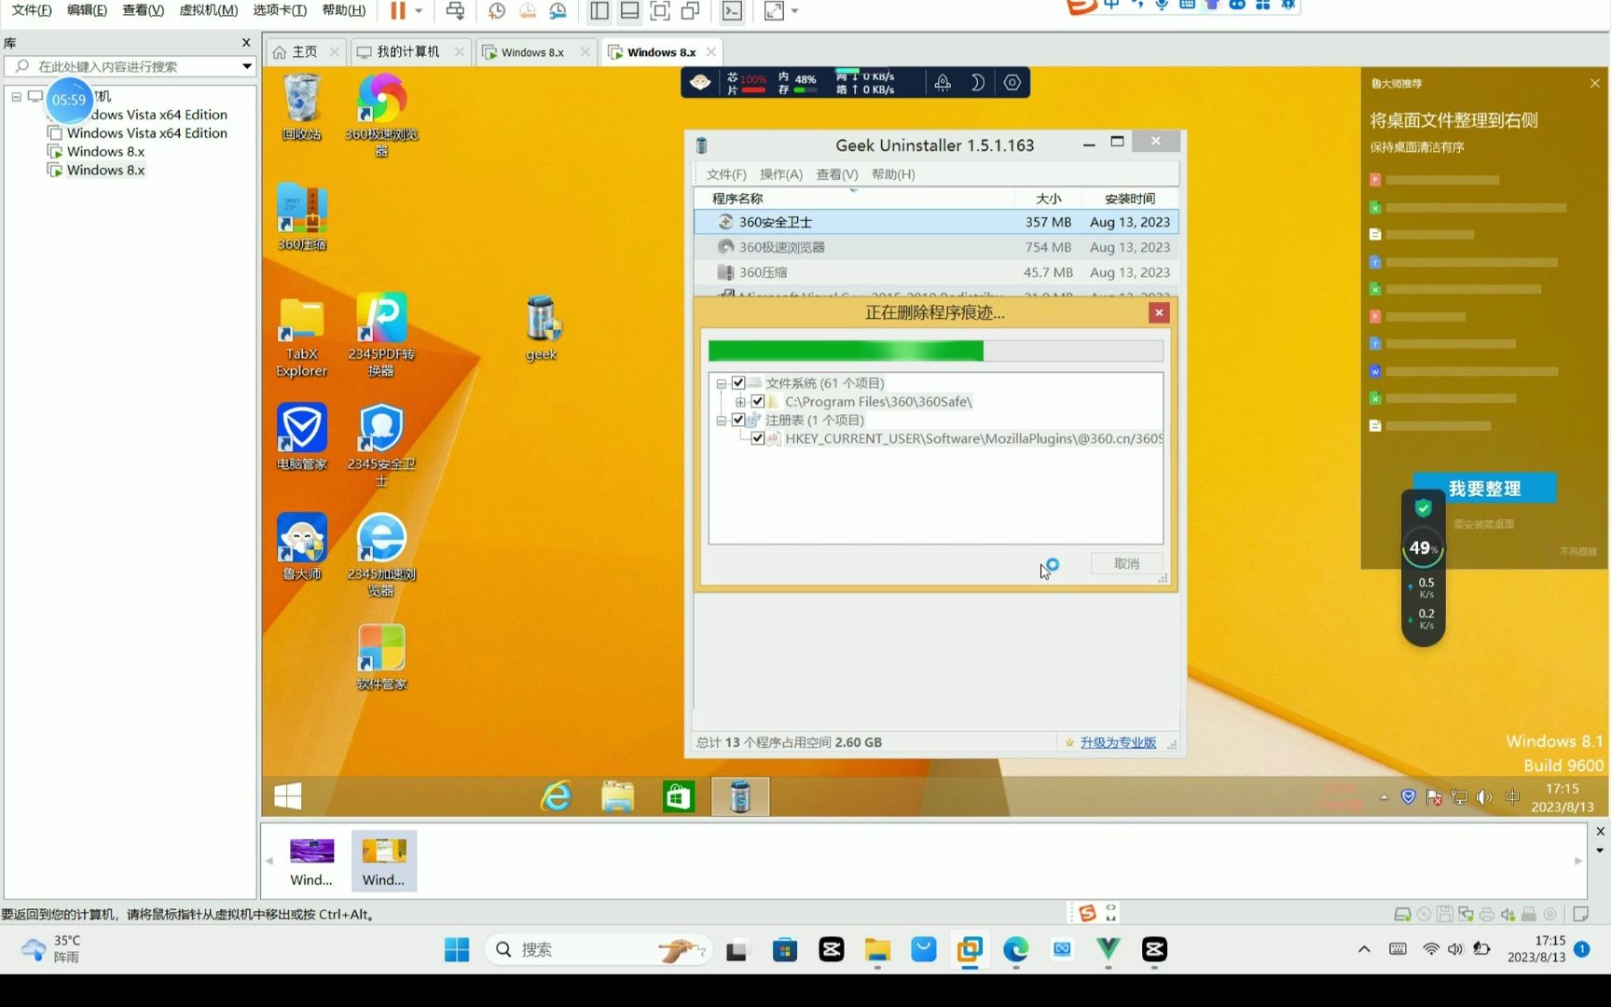Screen dimensions: 1611x1007
Task: Launch Internet Explorer from the guest taskbar
Action: point(557,796)
